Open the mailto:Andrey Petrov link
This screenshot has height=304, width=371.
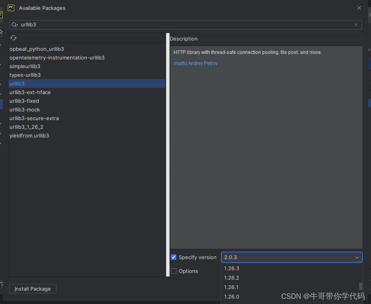tap(195, 63)
